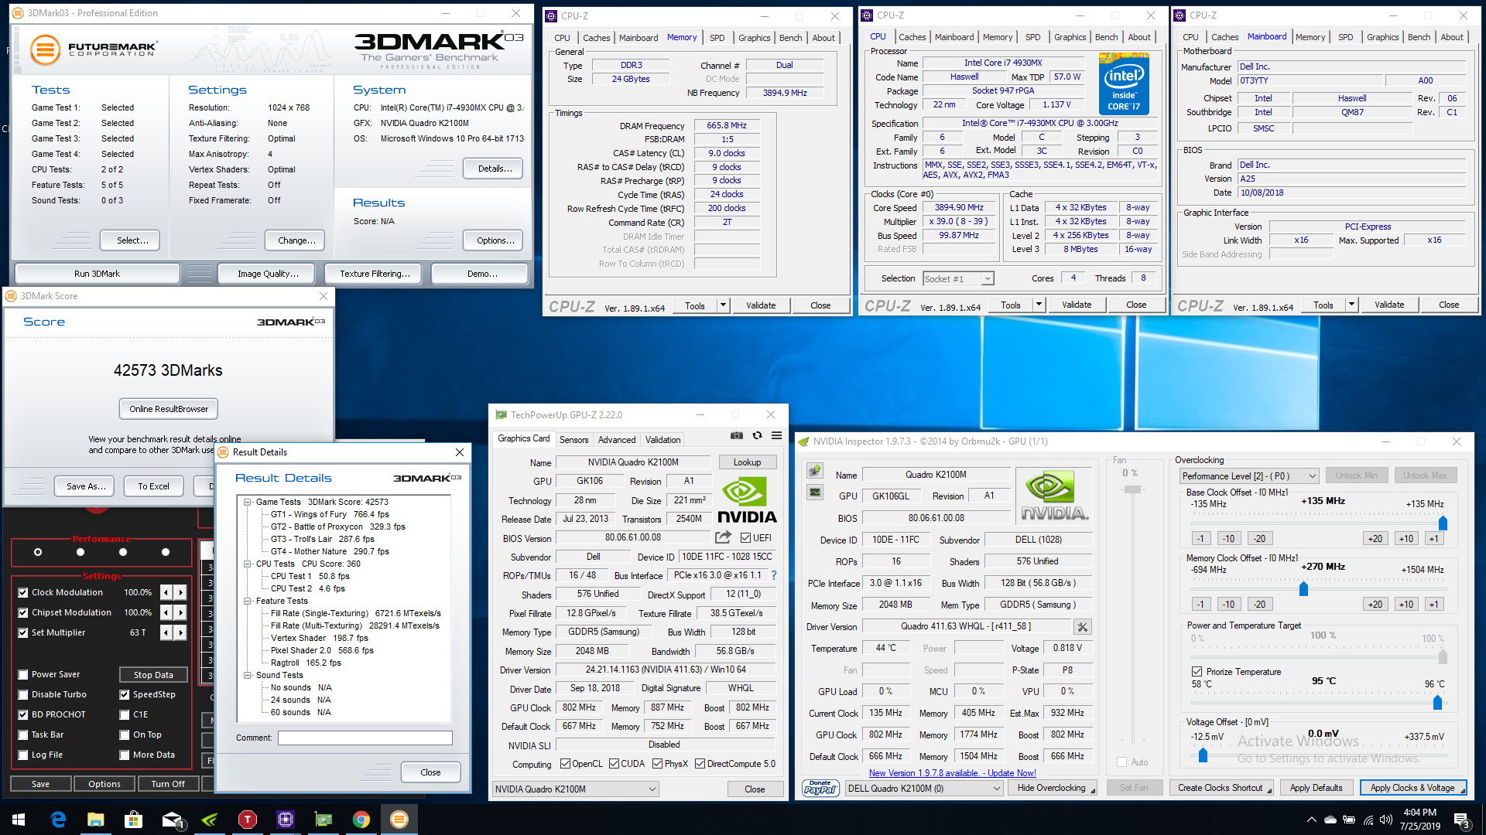Open Caches tab in CPU-Z Processor window
The height and width of the screenshot is (835, 1486).
pyautogui.click(x=912, y=37)
